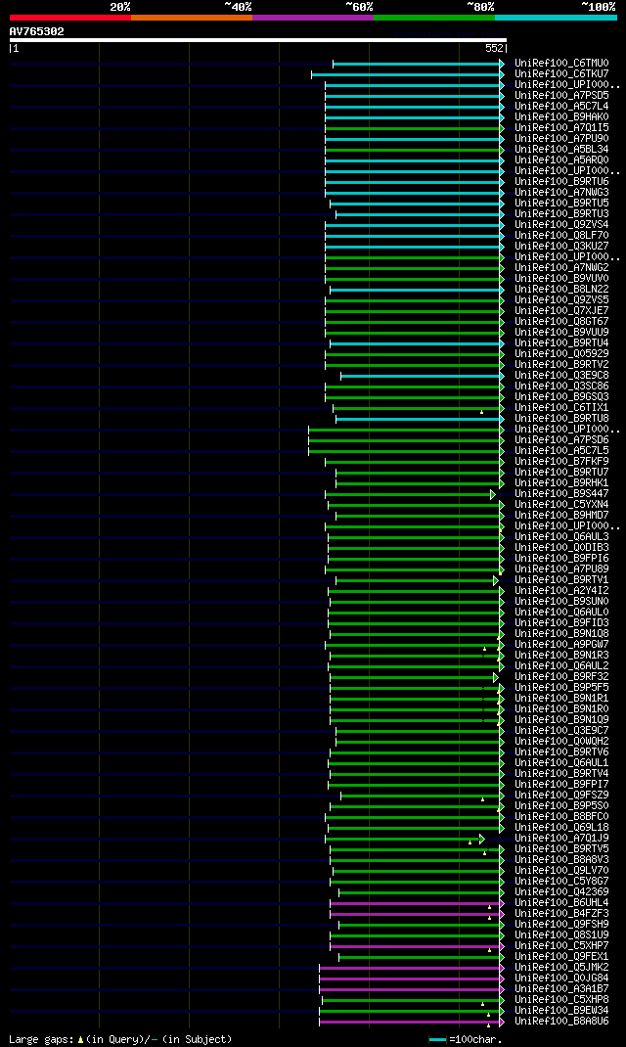The width and height of the screenshot is (626, 1047).
Task: Click the cyan alignment bar for B9RTU8
Action: coord(419,420)
